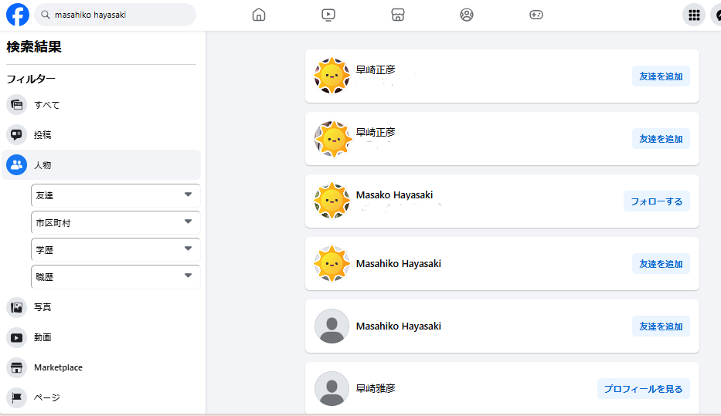Select the 人物 people filter icon
This screenshot has height=416, width=721.
coord(16,165)
